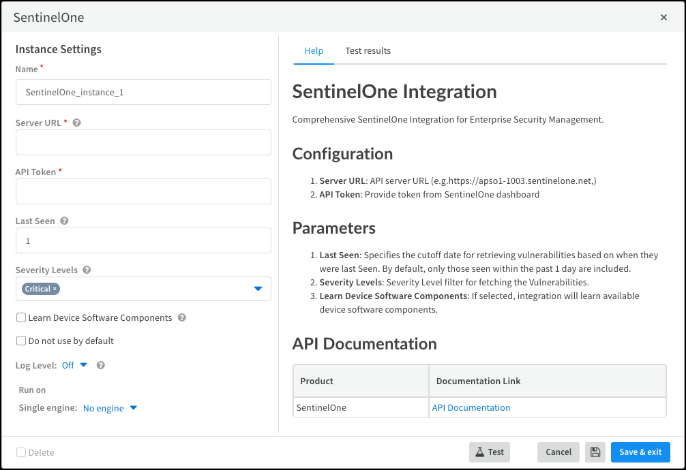Tick the Delete checkbox
The image size is (686, 470).
point(21,452)
